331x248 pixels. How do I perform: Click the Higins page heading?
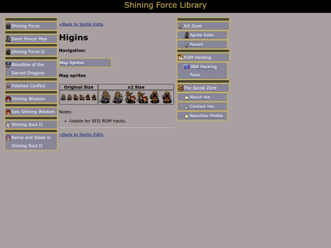74,37
